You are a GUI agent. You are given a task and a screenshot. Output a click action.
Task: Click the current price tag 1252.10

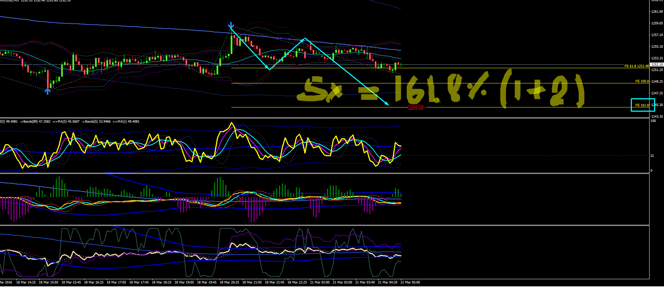(x=657, y=65)
